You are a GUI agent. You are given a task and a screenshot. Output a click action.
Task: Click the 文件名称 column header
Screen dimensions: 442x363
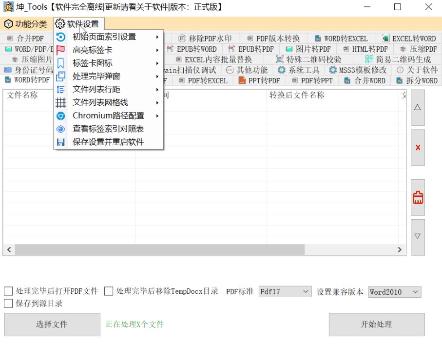coord(22,95)
